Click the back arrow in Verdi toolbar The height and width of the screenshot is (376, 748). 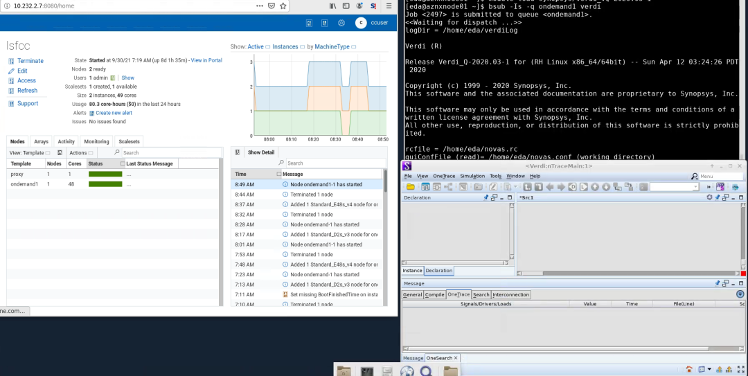[550, 187]
